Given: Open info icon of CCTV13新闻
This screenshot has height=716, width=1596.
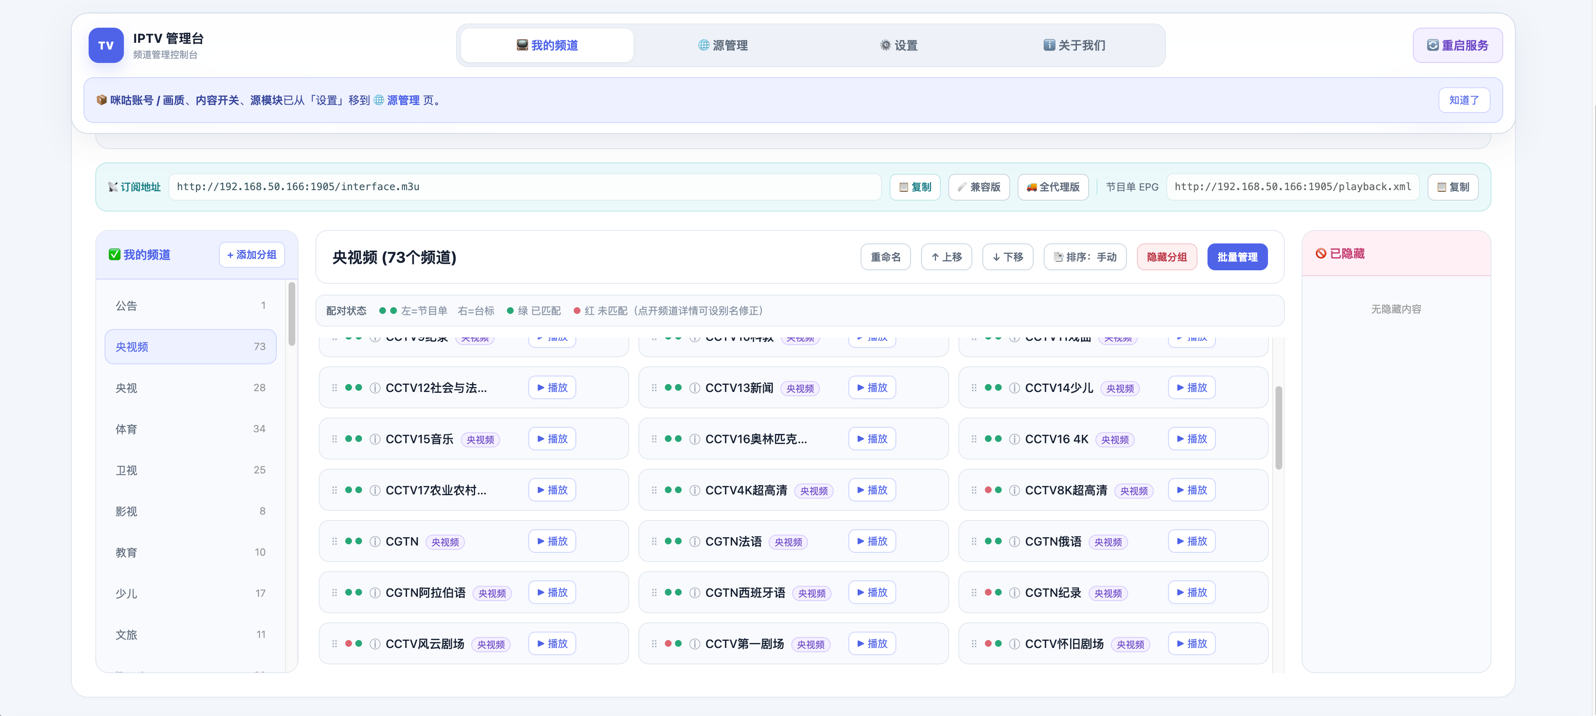Looking at the screenshot, I should point(695,388).
